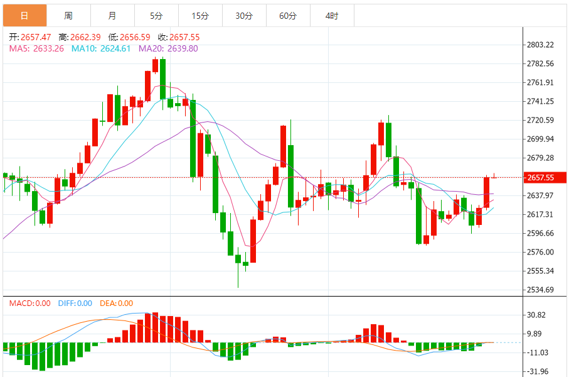Switch to the 月 monthly tab
This screenshot has width=569, height=377.
pos(112,16)
